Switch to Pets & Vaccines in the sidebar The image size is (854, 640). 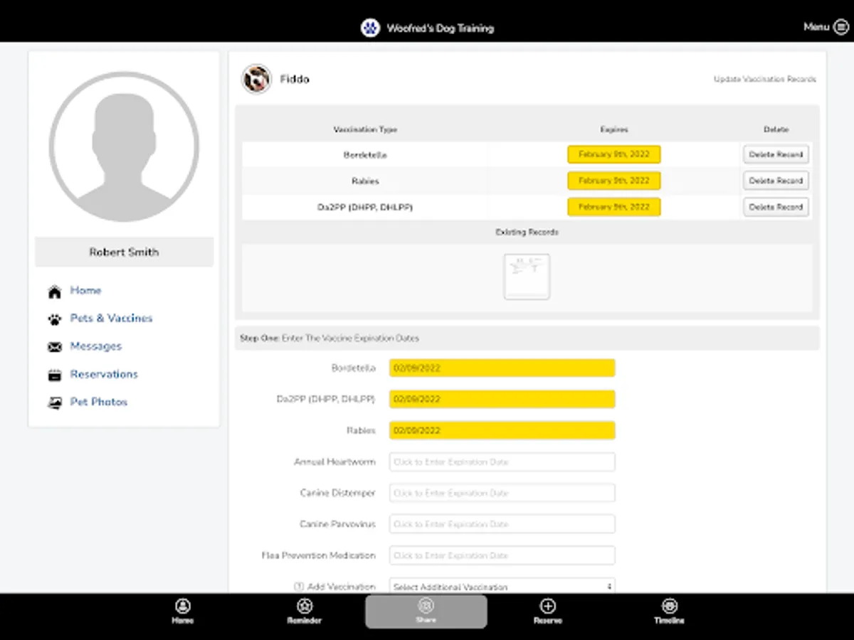[x=112, y=318]
